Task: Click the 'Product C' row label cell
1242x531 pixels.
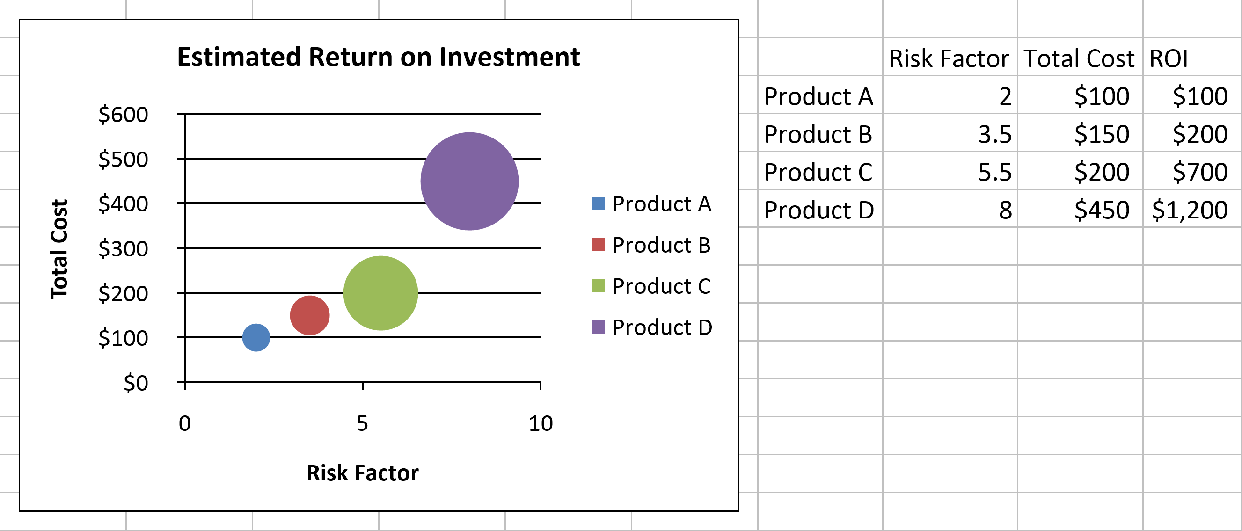Action: pyautogui.click(x=818, y=172)
